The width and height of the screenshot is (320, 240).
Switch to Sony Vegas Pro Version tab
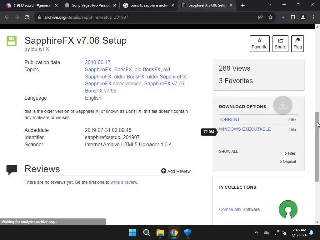(90, 5)
